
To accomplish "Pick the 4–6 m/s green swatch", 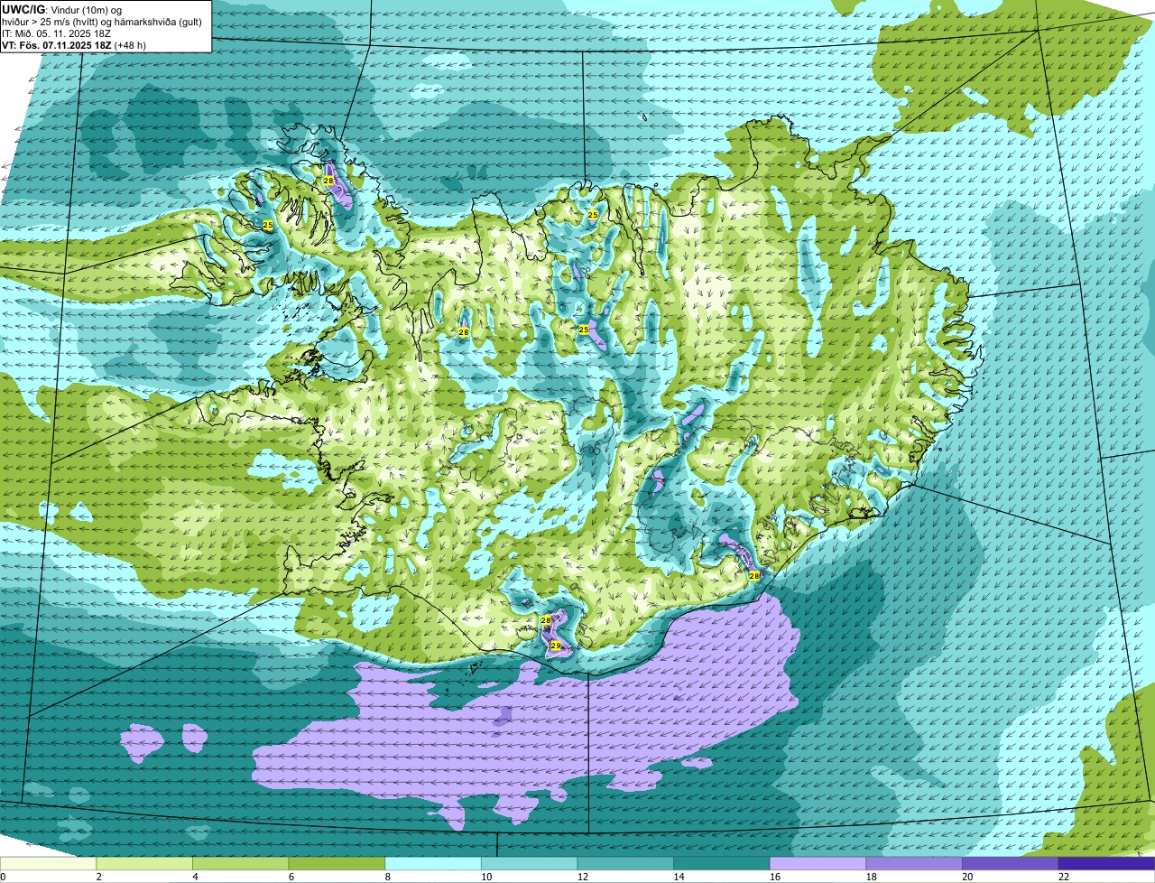I will [x=240, y=863].
